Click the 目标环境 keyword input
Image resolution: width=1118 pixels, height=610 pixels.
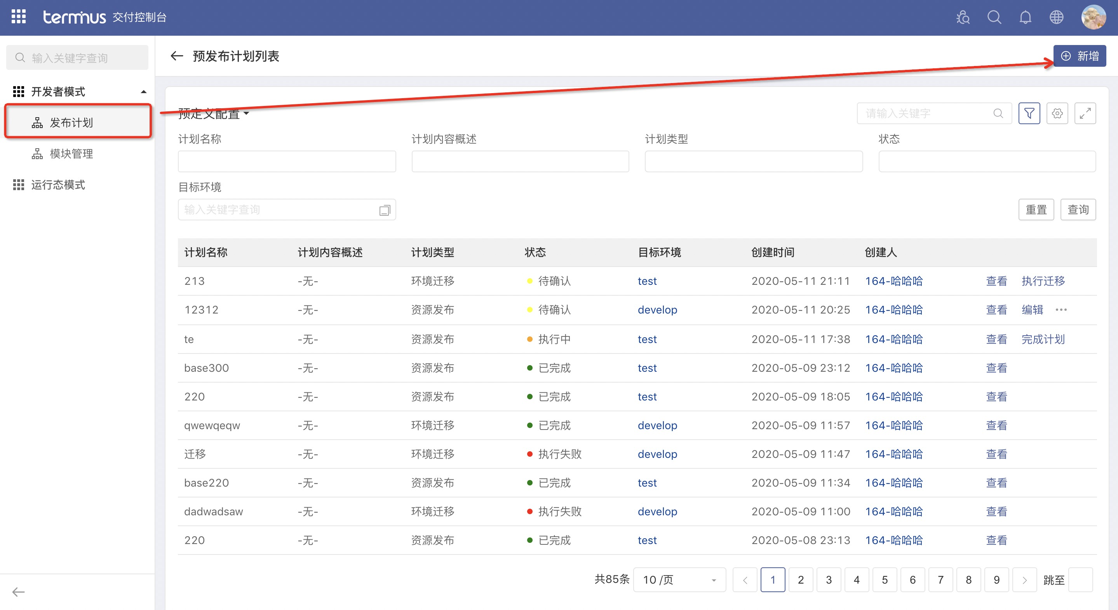[x=287, y=210]
